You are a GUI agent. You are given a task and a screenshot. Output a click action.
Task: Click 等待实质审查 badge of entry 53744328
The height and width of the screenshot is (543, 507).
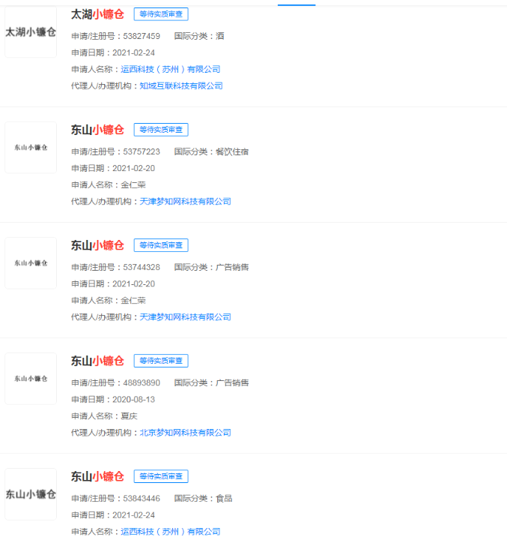coord(161,245)
